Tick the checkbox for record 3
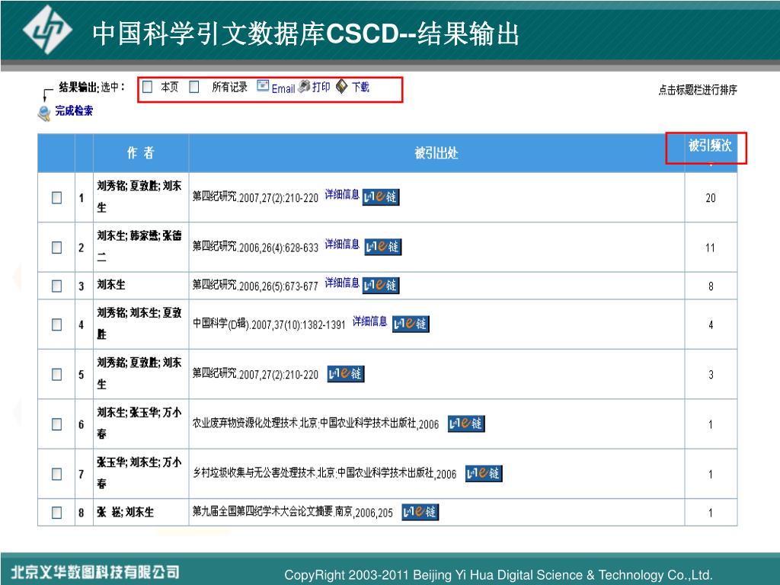The image size is (780, 585). [57, 286]
